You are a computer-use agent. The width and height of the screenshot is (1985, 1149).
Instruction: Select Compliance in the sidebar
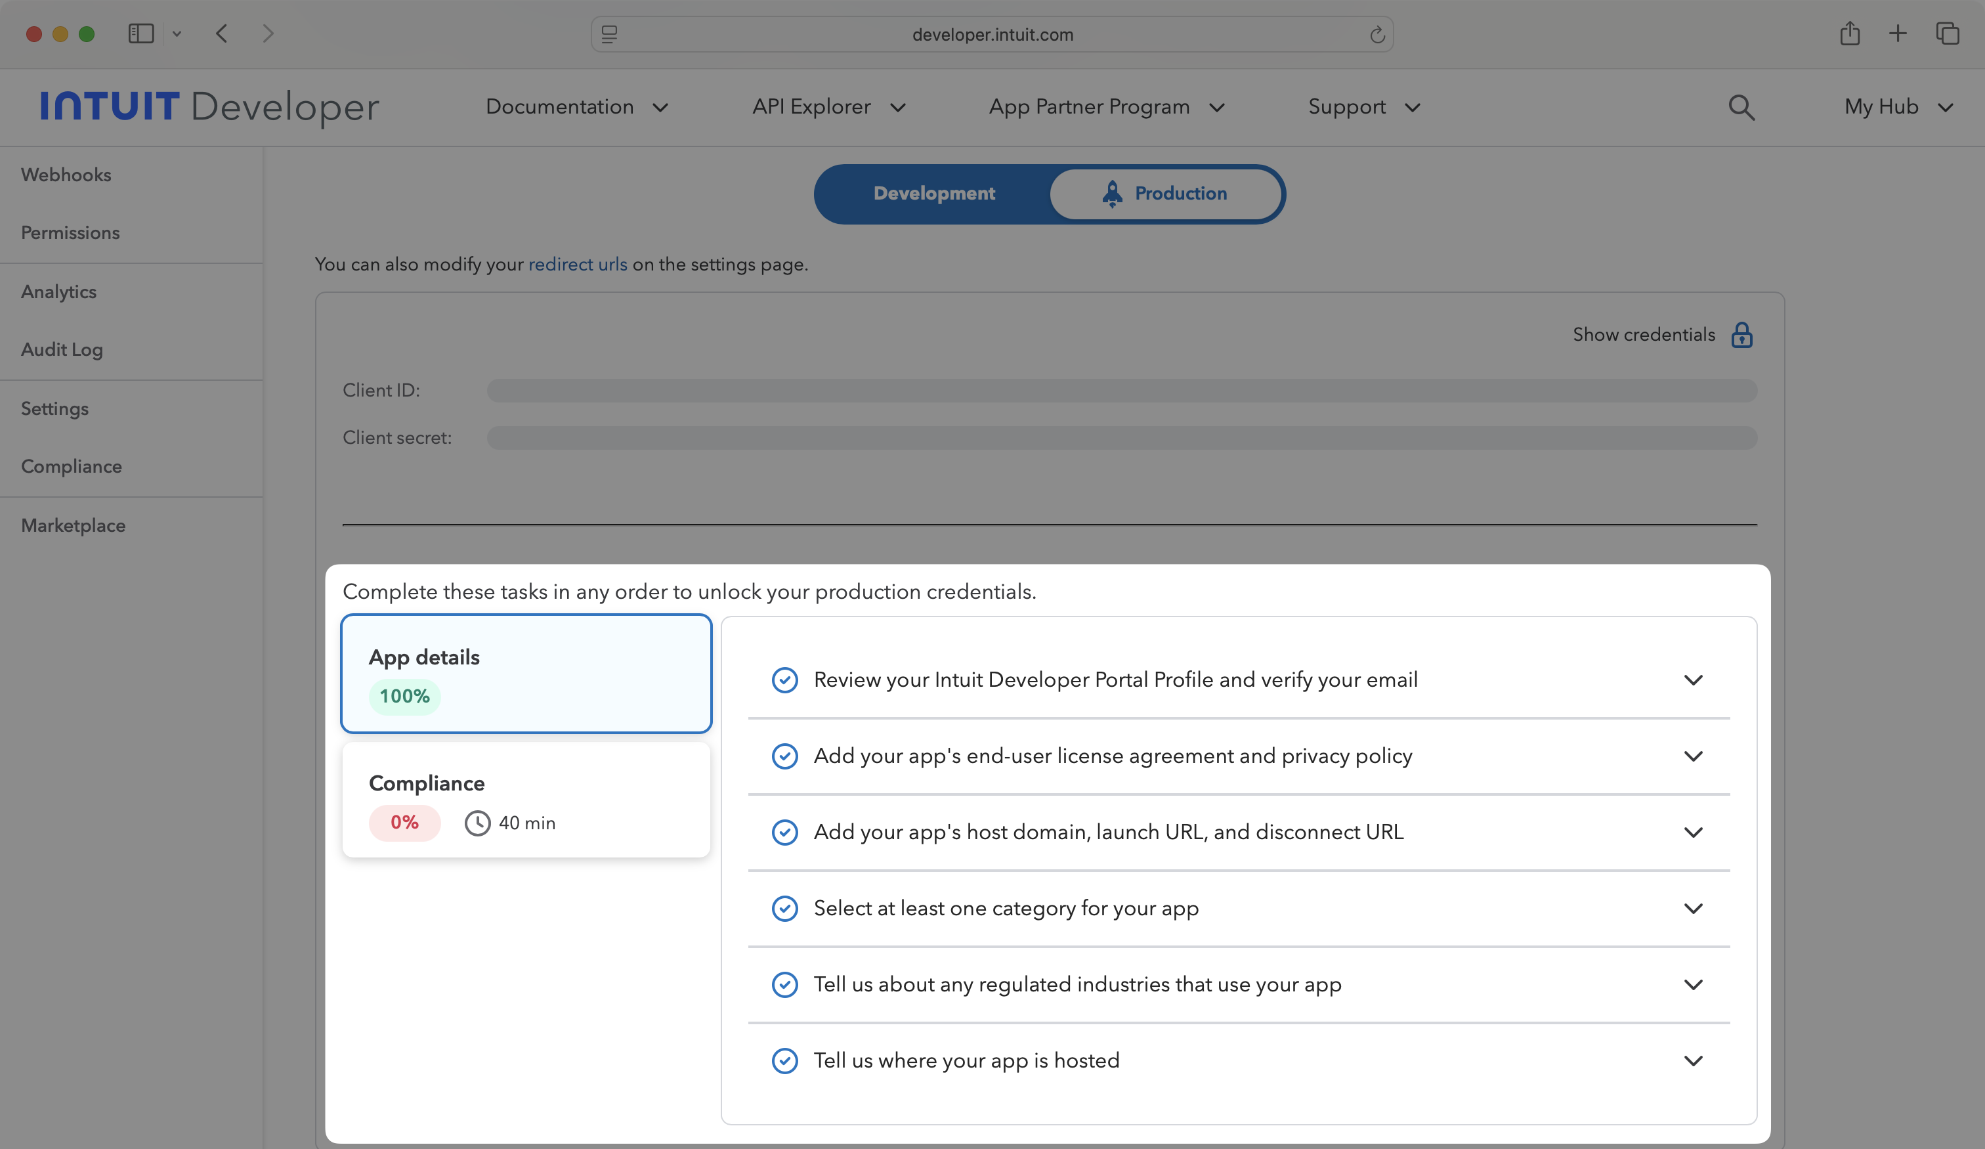click(71, 466)
